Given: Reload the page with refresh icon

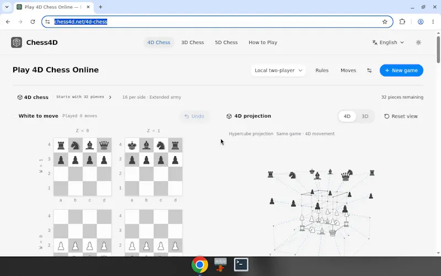Looking at the screenshot, I should (33, 22).
